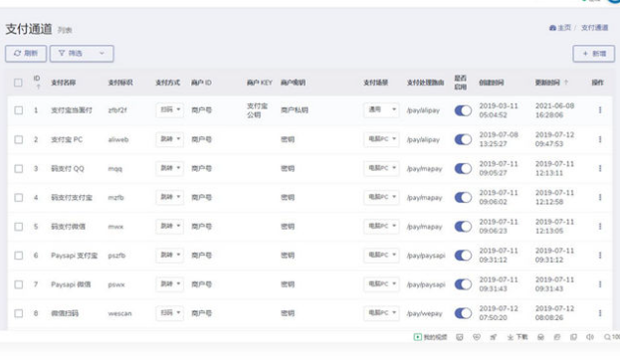Image resolution: width=620 pixels, height=360 pixels.
Task: Open the 支付场景 dropdown in aliweb row
Action: [x=381, y=139]
